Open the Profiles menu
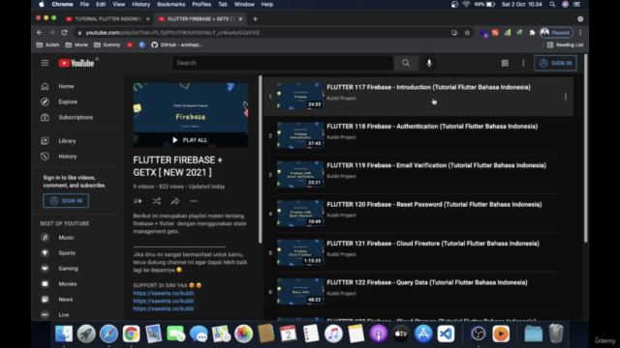The image size is (620, 348). point(201,4)
